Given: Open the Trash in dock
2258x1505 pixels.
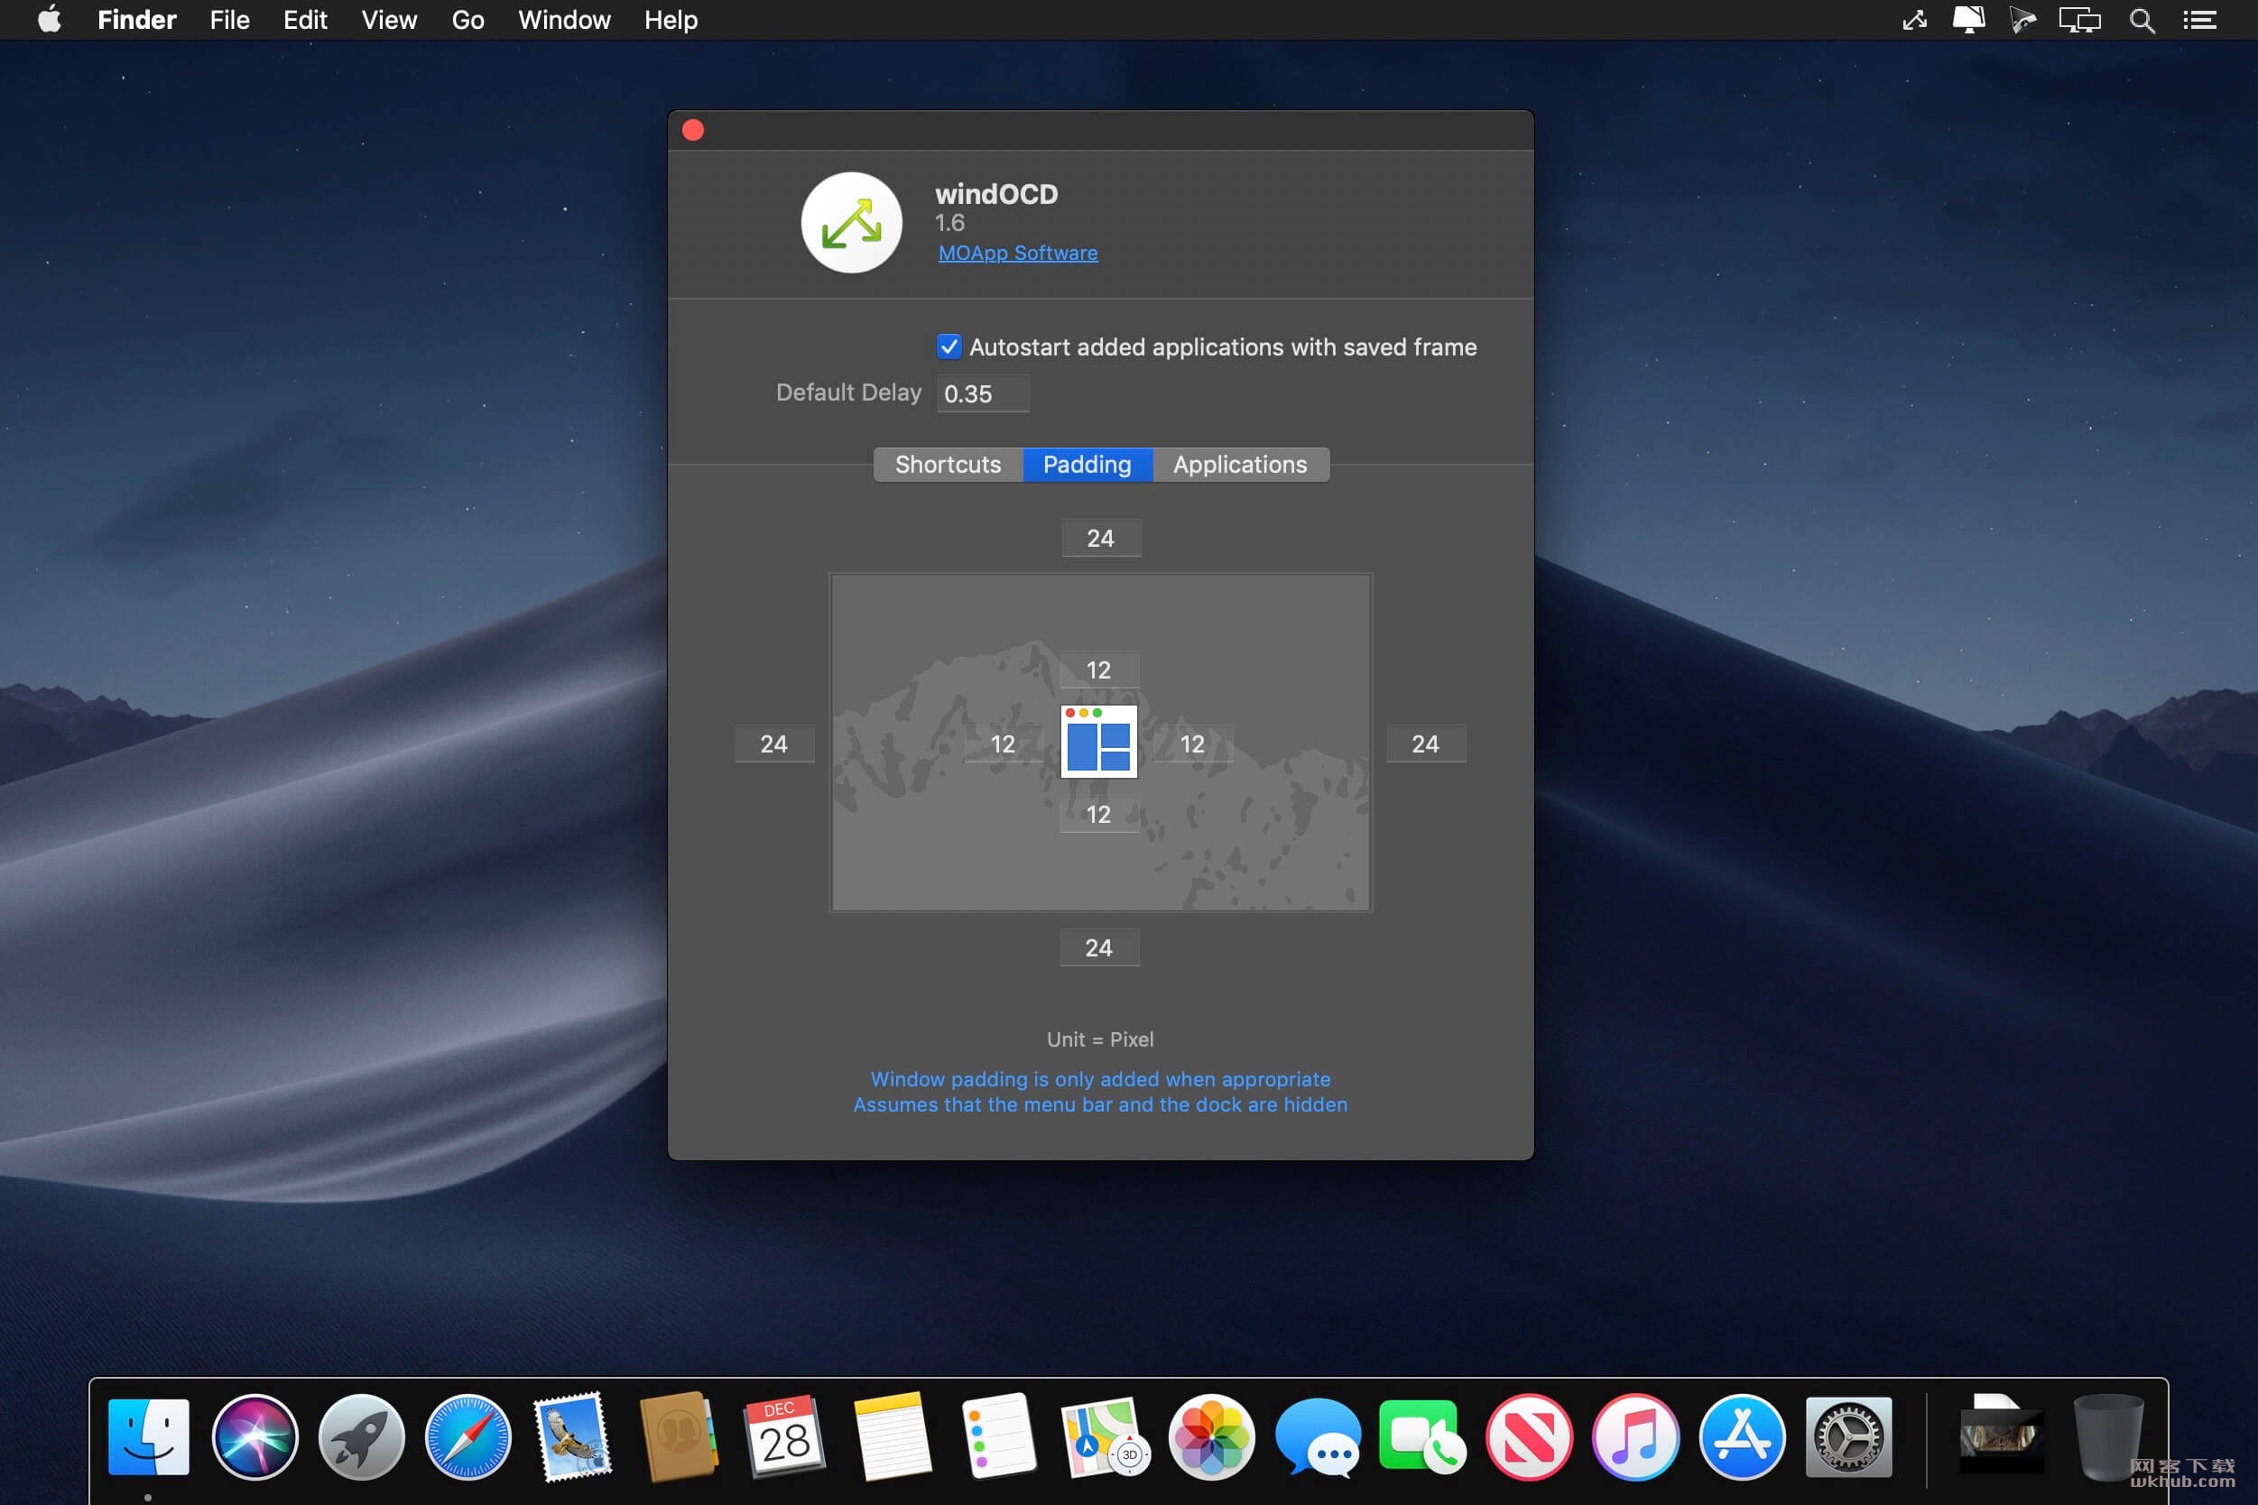Looking at the screenshot, I should [2108, 1436].
